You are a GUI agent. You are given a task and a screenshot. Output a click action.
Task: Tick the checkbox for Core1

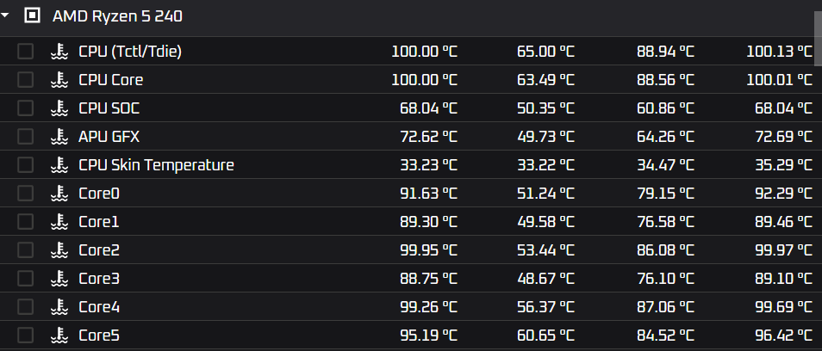point(25,222)
